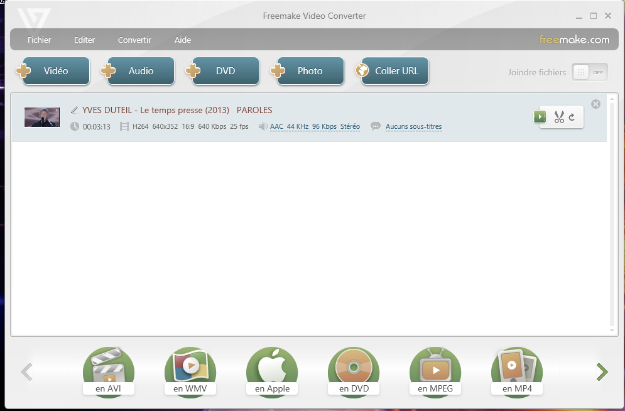Click the duration 00:03:13 text
Viewport: 625px width, 411px height.
click(97, 127)
